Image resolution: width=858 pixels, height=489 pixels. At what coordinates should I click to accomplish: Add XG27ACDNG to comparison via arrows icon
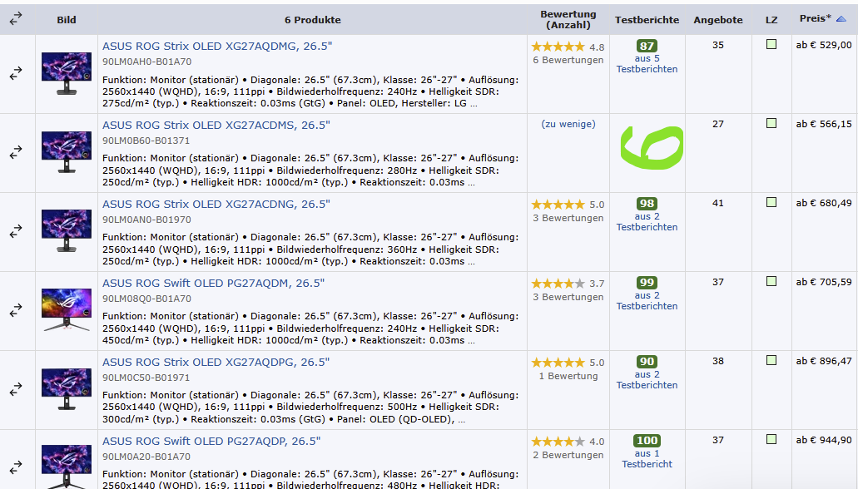[16, 231]
